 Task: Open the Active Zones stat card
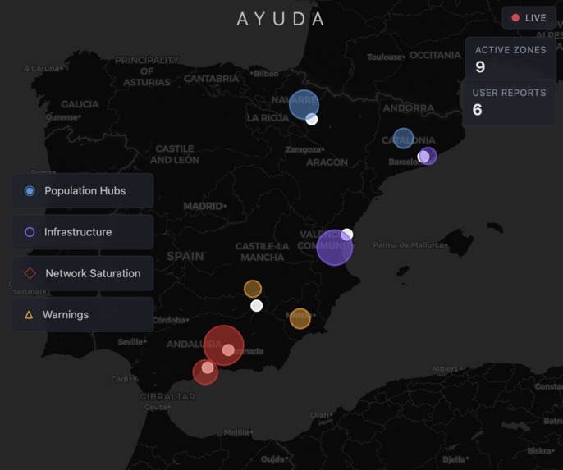coord(510,58)
